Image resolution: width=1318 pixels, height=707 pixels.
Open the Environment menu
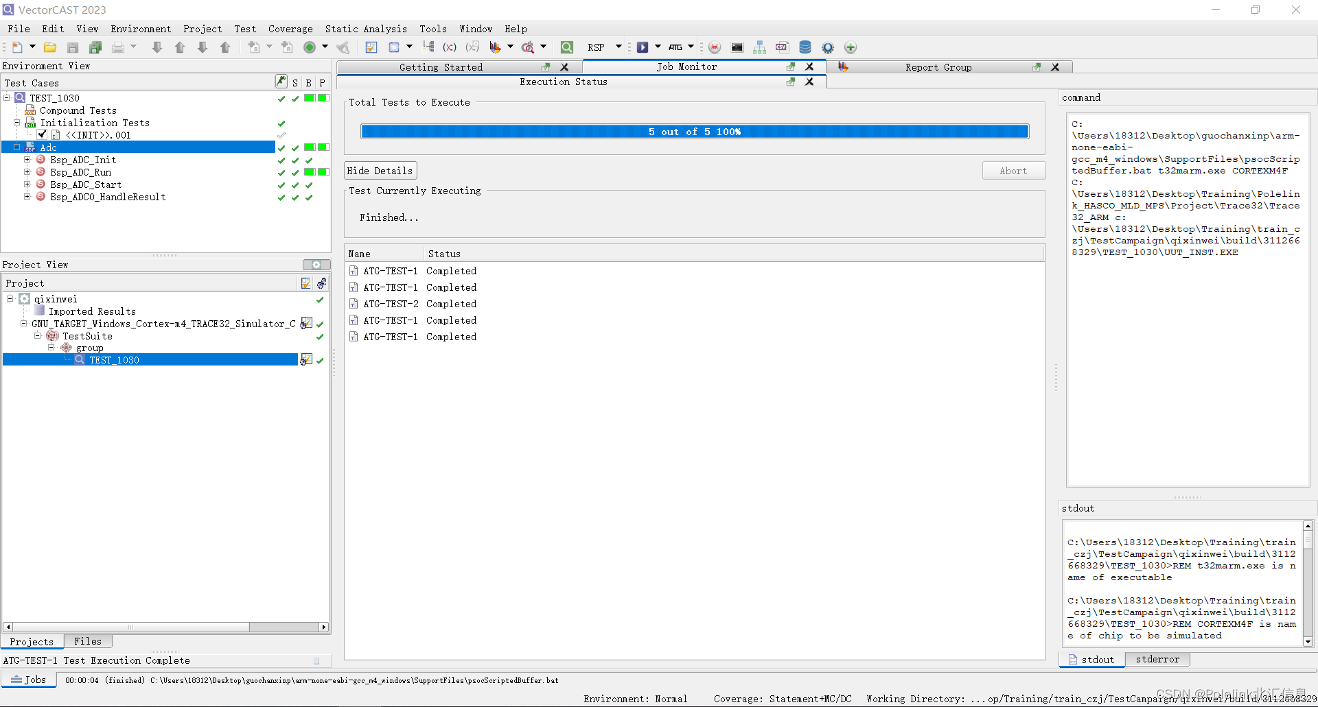click(x=141, y=29)
